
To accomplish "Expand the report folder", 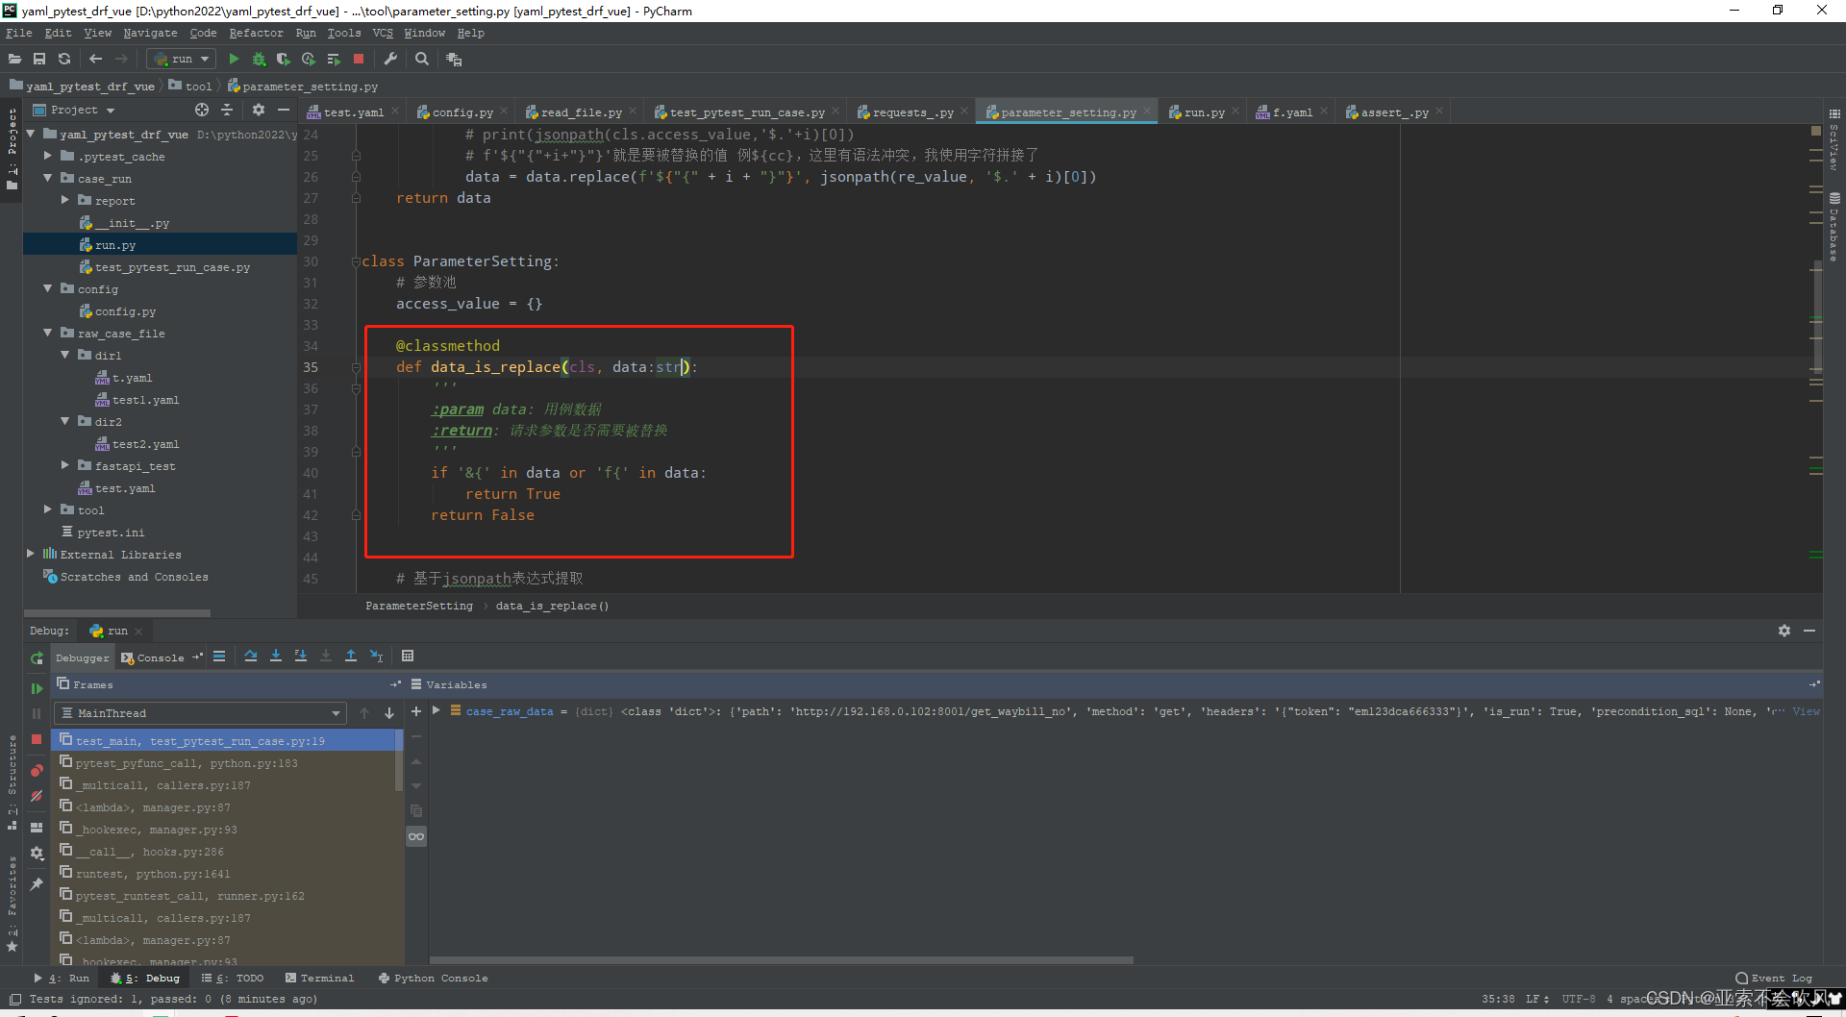I will pos(65,200).
